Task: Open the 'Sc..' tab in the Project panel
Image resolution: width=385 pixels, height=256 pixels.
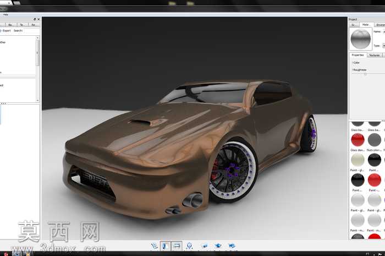Action: pyautogui.click(x=354, y=25)
